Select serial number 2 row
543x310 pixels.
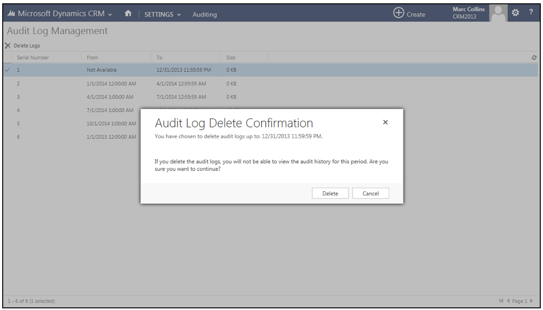(x=271, y=83)
